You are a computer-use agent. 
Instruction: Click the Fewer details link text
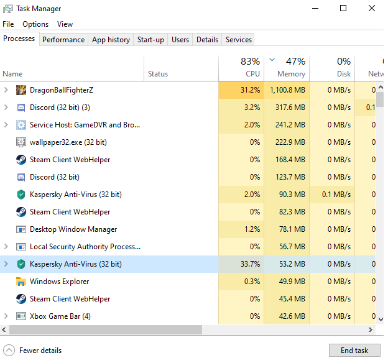point(40,351)
